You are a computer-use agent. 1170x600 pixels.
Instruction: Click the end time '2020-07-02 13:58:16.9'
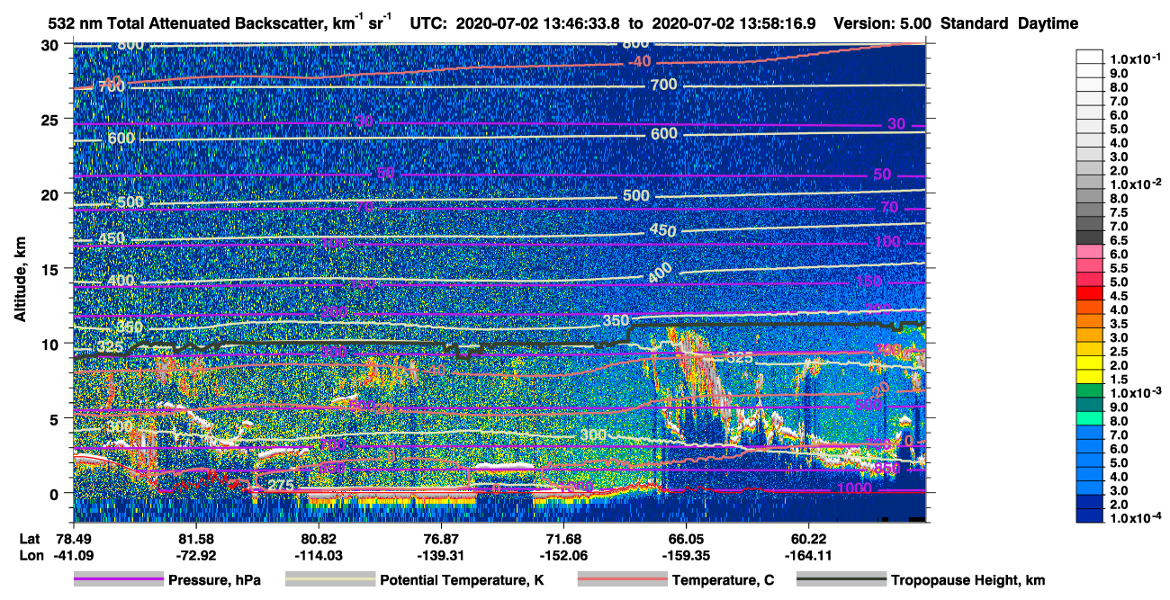[733, 24]
